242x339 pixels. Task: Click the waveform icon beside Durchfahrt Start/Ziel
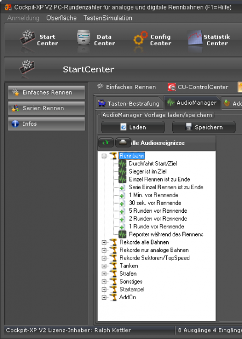(x=122, y=163)
